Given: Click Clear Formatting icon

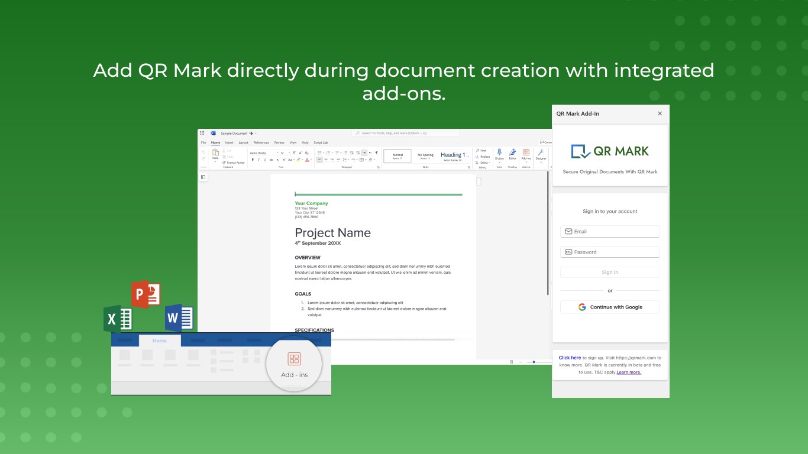Looking at the screenshot, I should point(306,153).
